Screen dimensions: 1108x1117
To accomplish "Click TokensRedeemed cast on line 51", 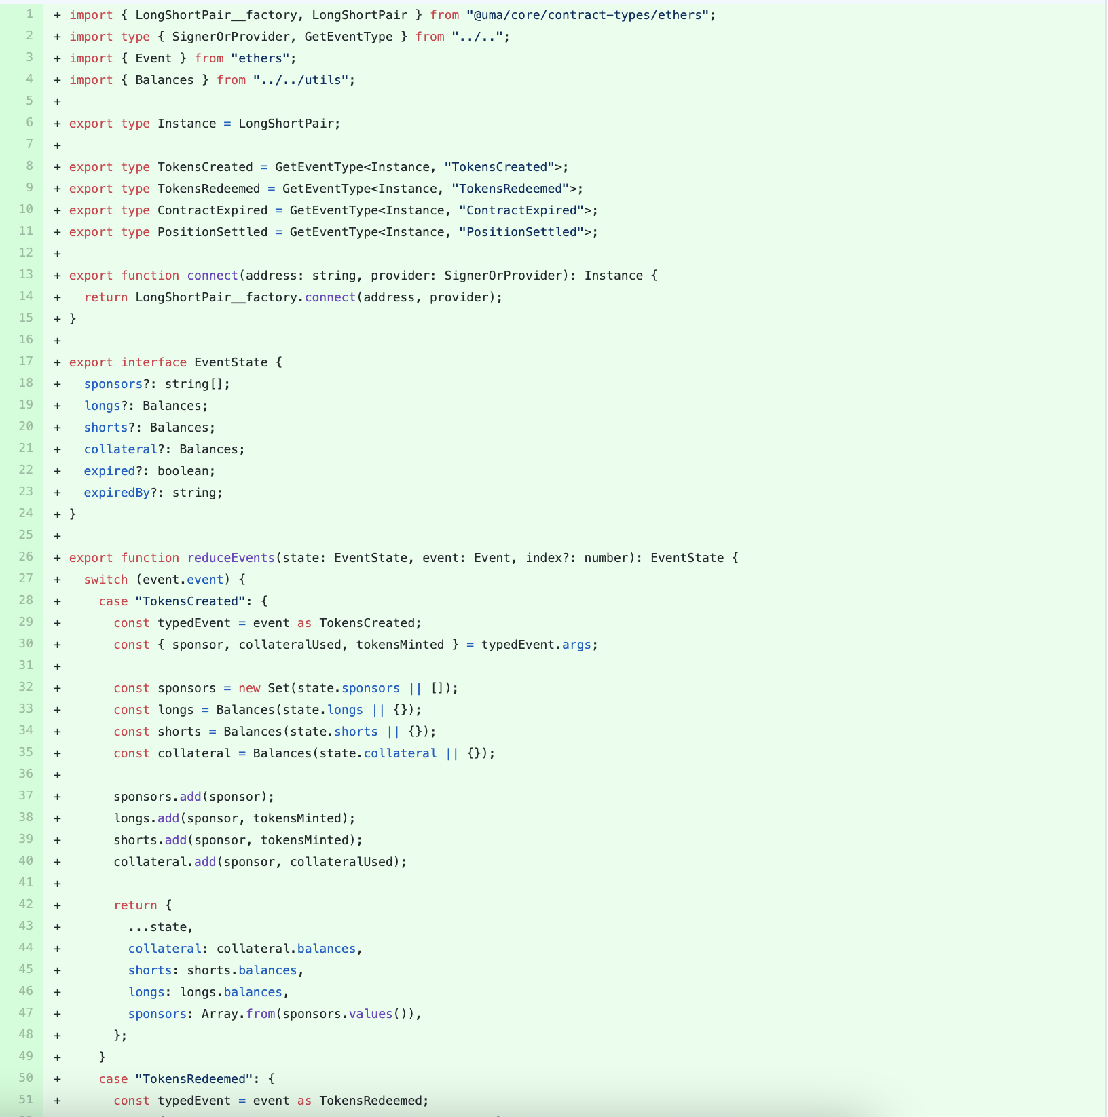I will [x=371, y=1101].
